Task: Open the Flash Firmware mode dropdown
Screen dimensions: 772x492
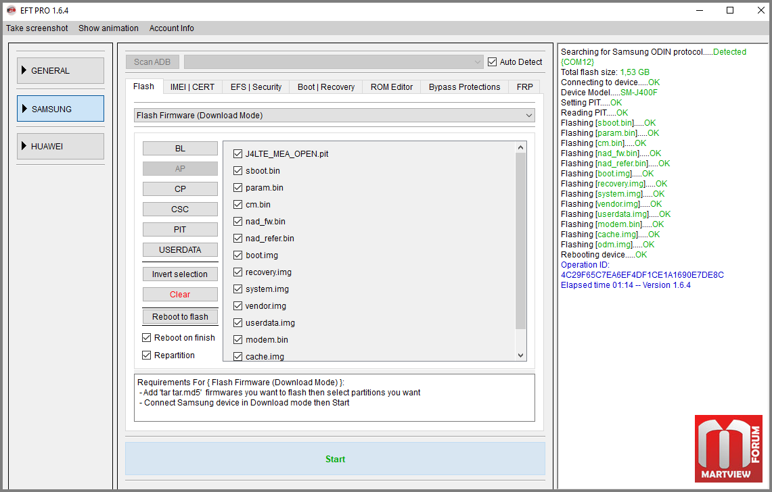Action: click(x=334, y=116)
